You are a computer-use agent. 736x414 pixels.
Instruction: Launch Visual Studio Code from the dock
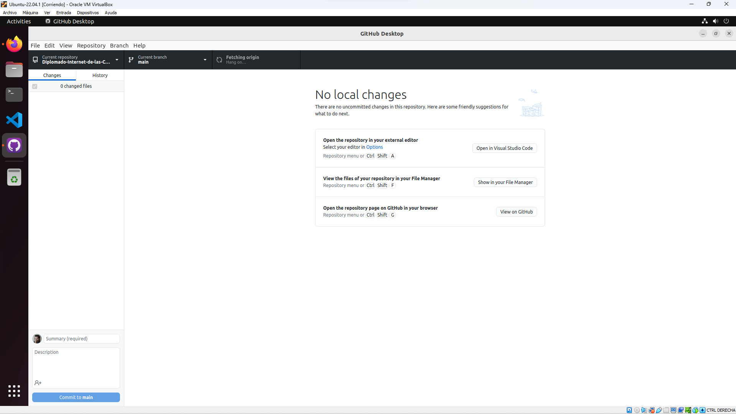click(14, 120)
